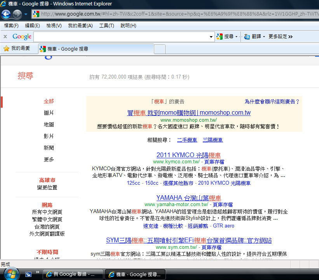319x280 pixels.
Task: Open 頁庫存檔 for the kymco.com.tw result
Action: point(214,162)
